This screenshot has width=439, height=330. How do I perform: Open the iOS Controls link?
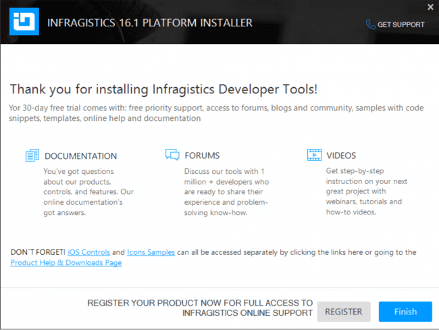coord(88,252)
